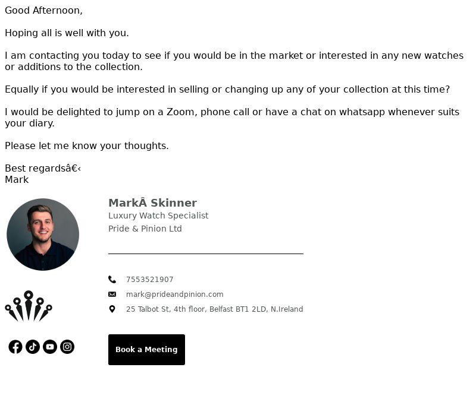The image size is (476, 399).
Task: Click the Mark Skinner name heading
Action: click(x=152, y=202)
